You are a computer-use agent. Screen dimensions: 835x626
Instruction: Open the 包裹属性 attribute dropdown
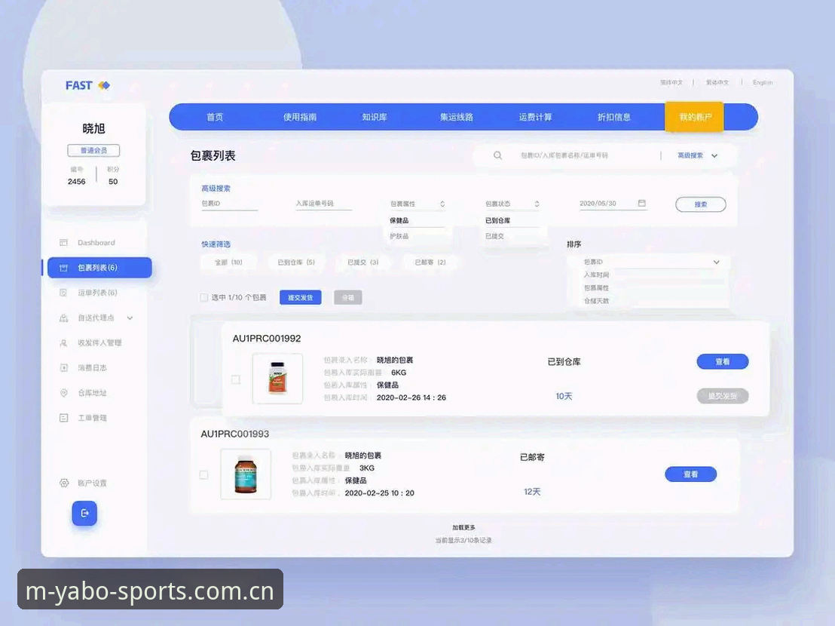pyautogui.click(x=417, y=204)
